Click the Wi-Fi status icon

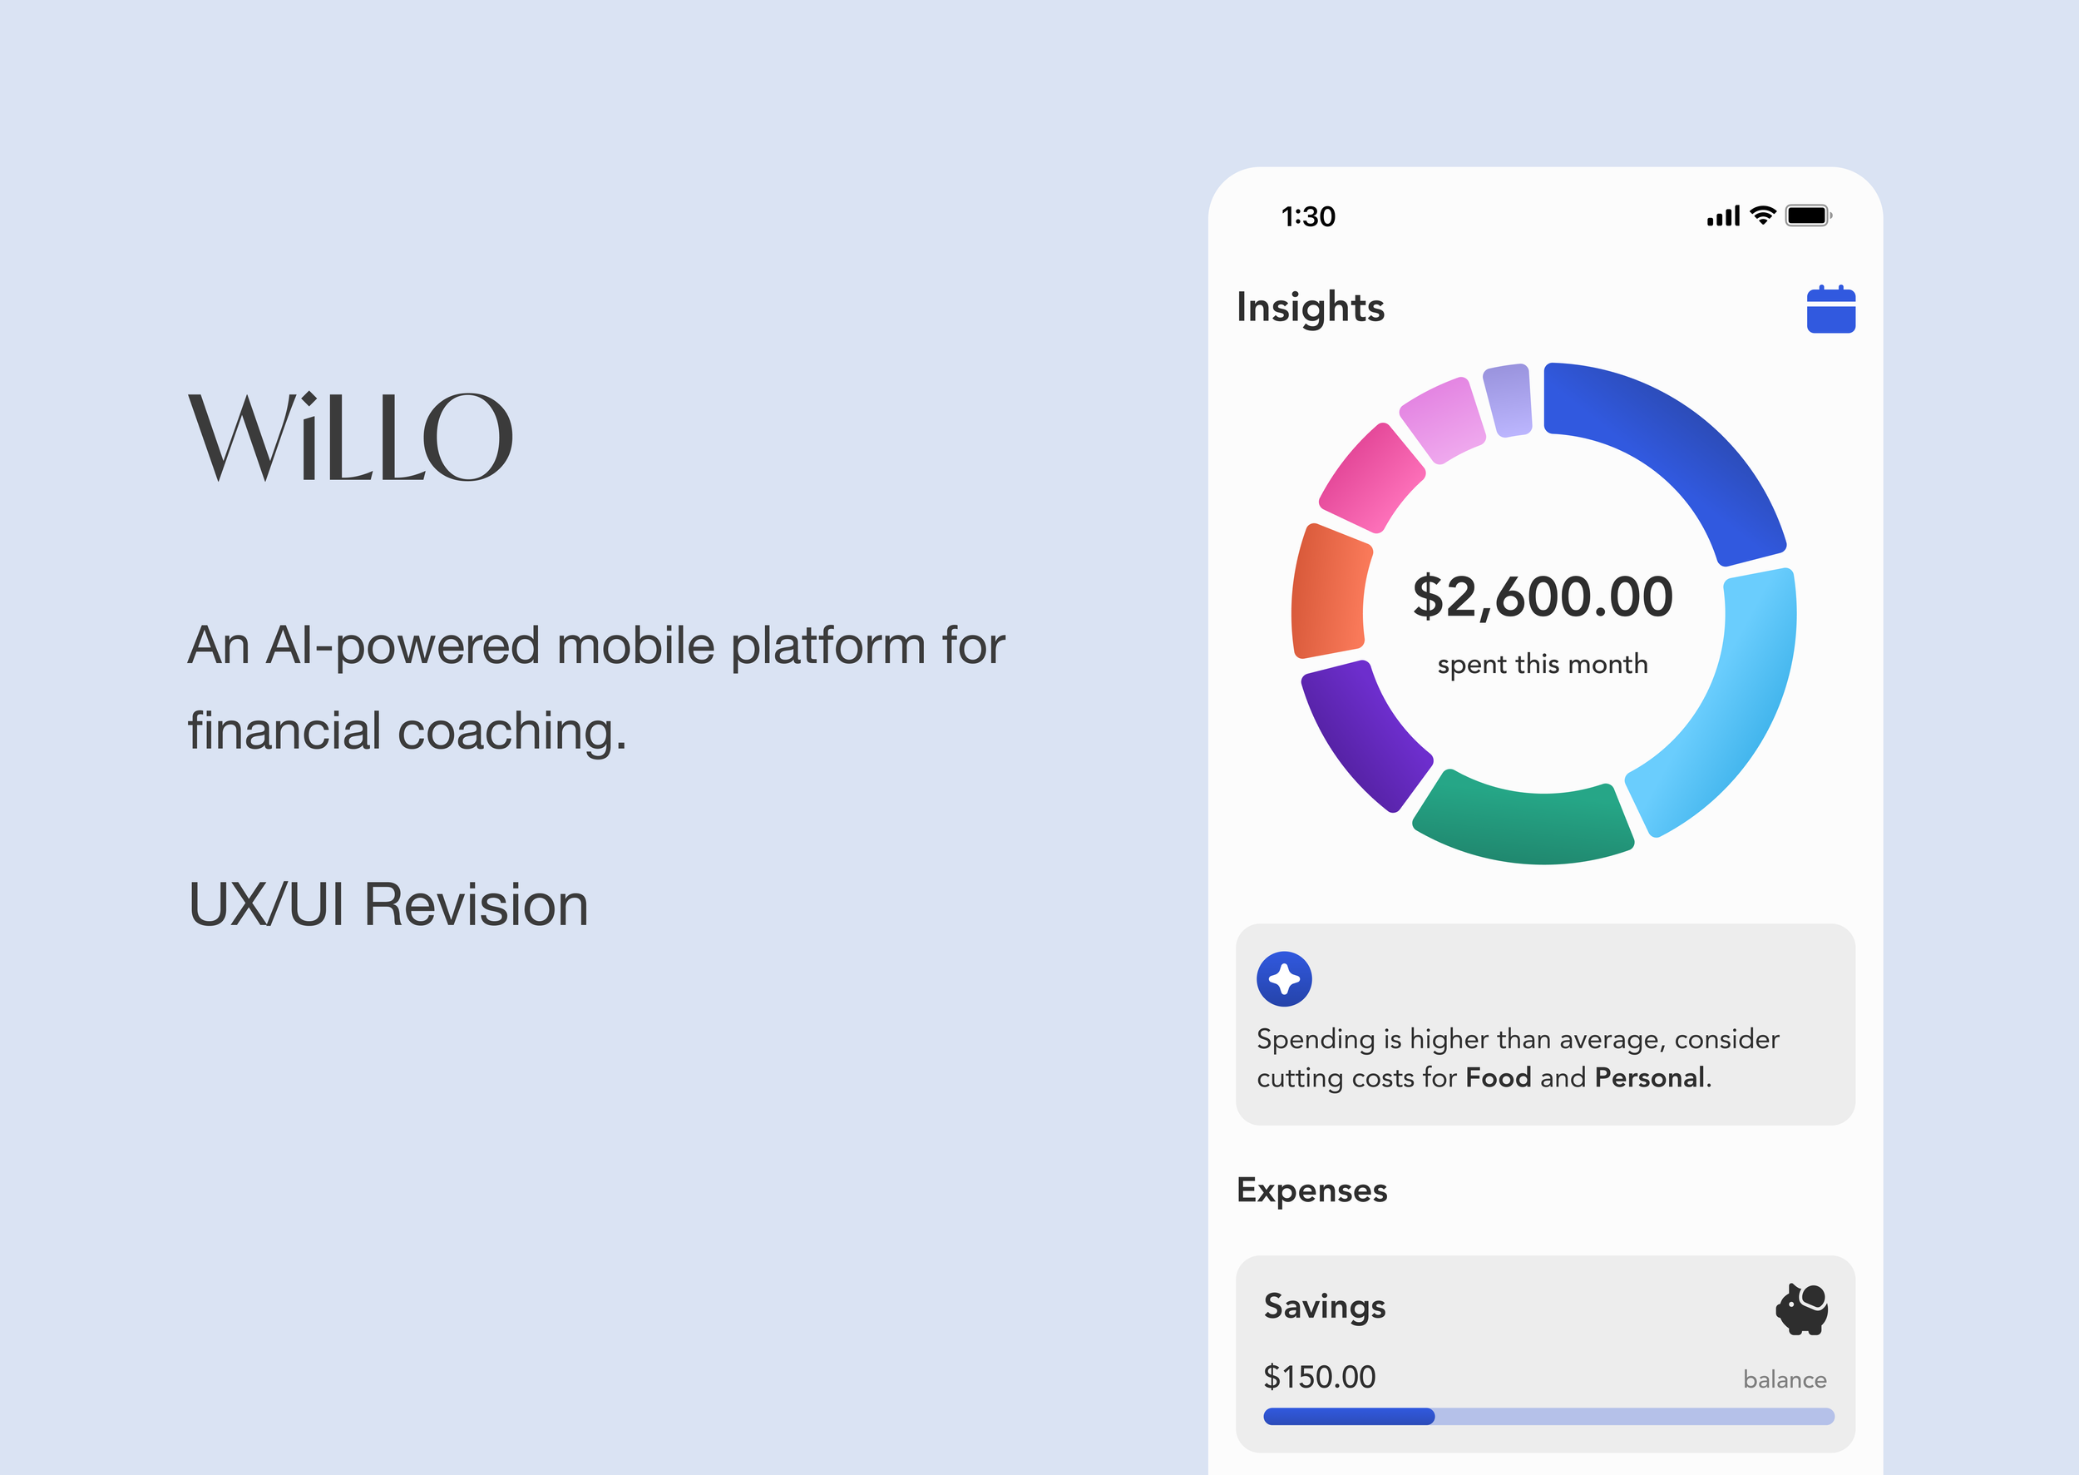point(1762,215)
